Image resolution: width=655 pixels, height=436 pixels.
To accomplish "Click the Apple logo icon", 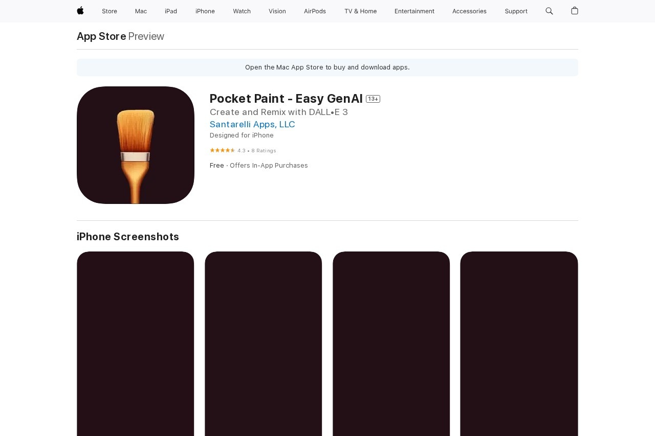I will (x=80, y=11).
